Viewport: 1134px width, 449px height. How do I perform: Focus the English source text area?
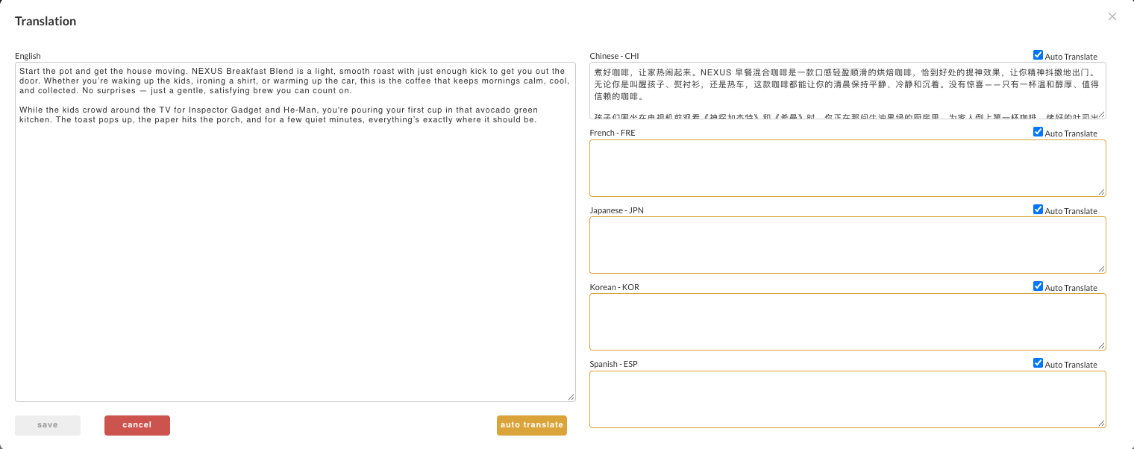(x=295, y=232)
